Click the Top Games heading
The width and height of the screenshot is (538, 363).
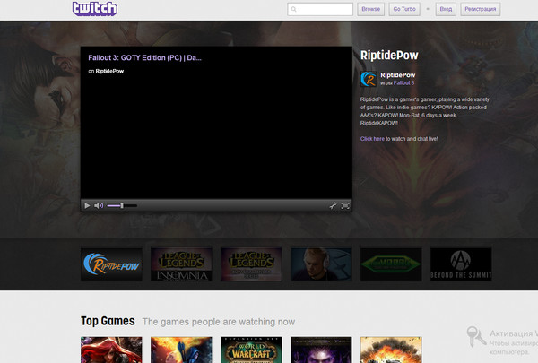[x=108, y=321]
